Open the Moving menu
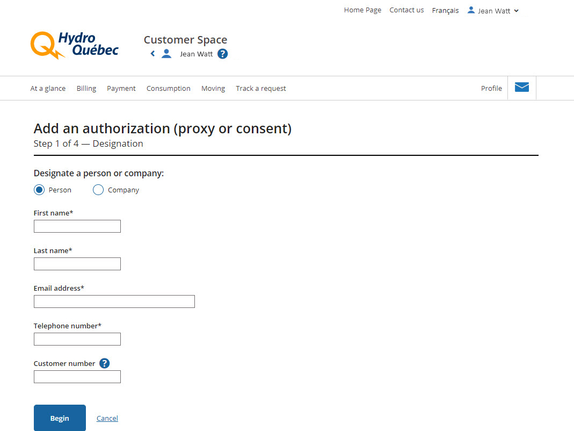The height and width of the screenshot is (431, 574). [x=213, y=88]
